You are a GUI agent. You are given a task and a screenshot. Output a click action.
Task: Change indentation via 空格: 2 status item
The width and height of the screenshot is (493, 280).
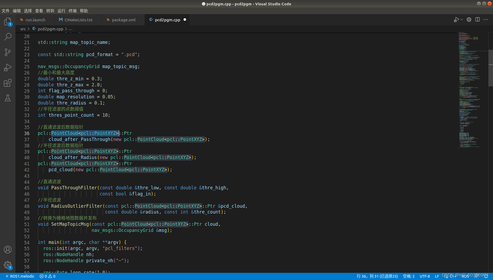(x=409, y=276)
